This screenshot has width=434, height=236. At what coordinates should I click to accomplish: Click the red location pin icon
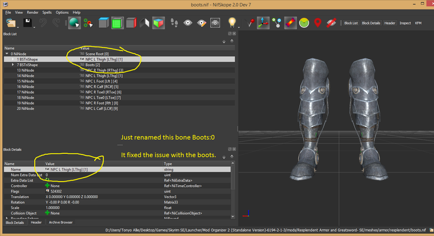tap(318, 23)
